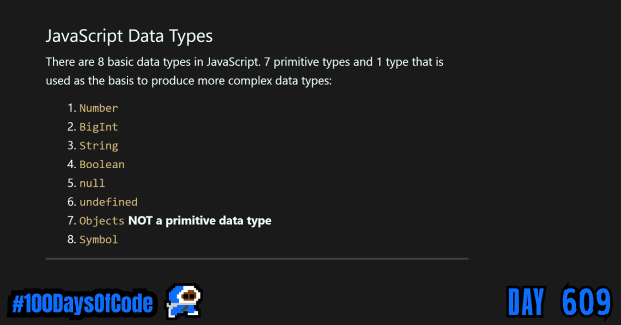
Task: Click the list numeral 1 before Number
Action: [71, 108]
